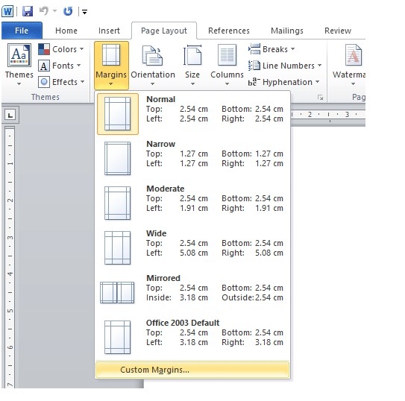Choose the Narrow margins preset
Image resolution: width=405 pixels, height=401 pixels.
tap(192, 159)
